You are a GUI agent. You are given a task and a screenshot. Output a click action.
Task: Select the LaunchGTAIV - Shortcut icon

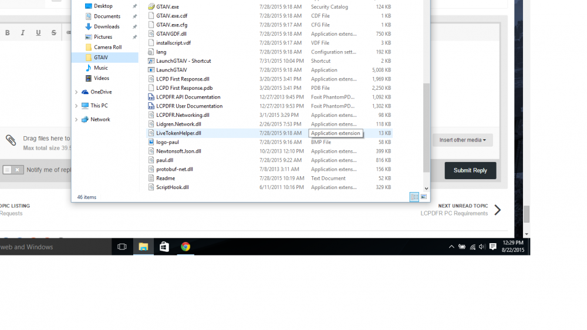[x=151, y=61]
